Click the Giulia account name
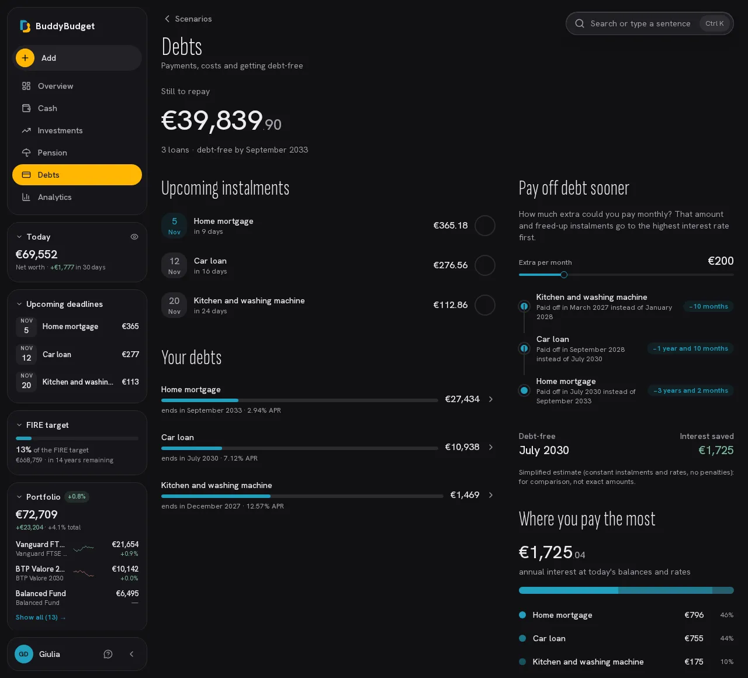Image resolution: width=748 pixels, height=678 pixels. click(50, 654)
